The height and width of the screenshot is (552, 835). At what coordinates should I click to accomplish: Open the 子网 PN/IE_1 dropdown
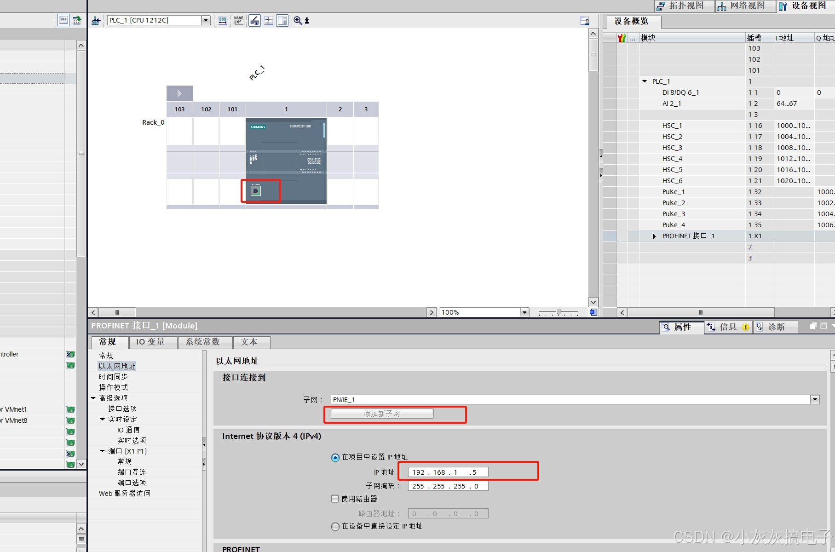click(815, 399)
